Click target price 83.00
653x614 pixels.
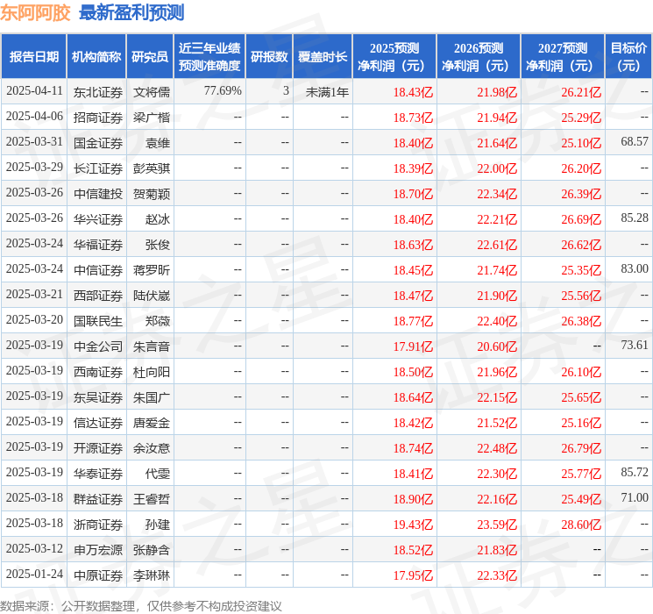pos(635,269)
